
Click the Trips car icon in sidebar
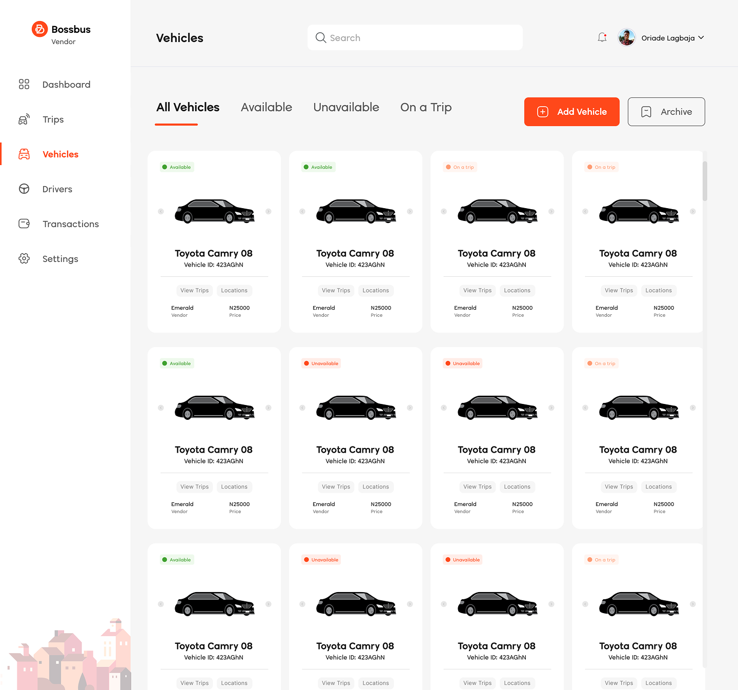pos(24,119)
